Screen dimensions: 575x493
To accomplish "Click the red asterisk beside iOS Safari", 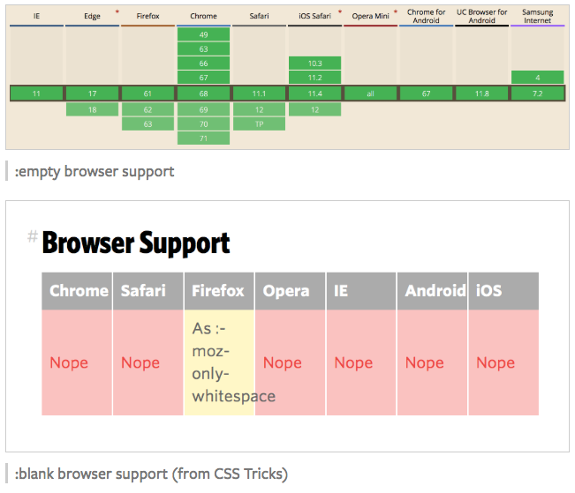I will pos(339,13).
